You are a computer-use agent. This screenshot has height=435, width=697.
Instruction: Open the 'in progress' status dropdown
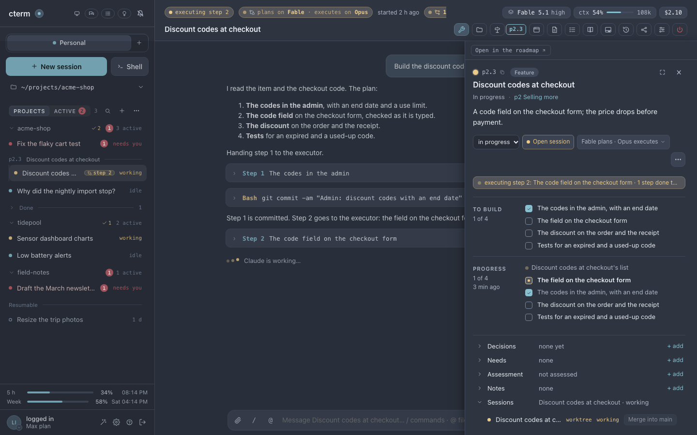[496, 142]
